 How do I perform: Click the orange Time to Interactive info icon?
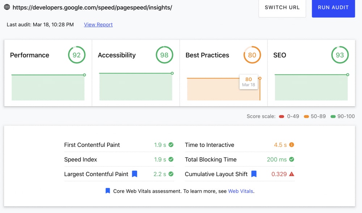[291, 145]
